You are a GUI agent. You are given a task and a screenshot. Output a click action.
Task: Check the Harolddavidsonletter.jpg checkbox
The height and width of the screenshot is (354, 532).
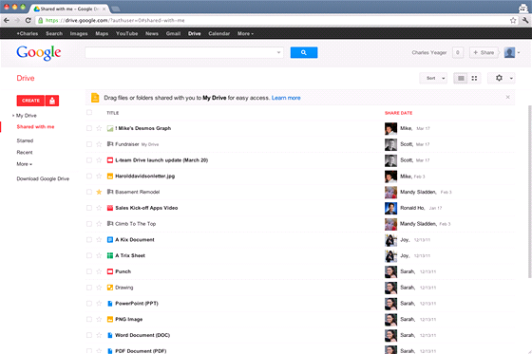tap(89, 176)
